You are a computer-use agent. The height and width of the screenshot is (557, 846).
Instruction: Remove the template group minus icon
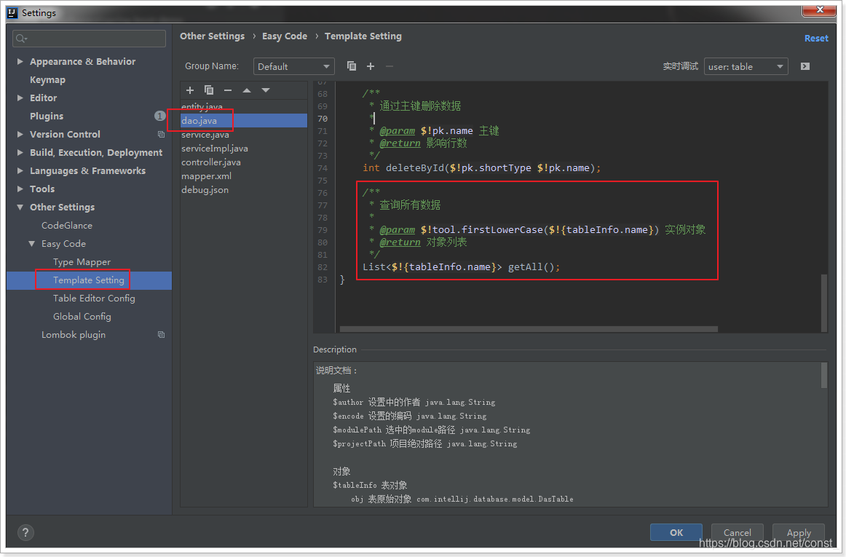pos(389,66)
